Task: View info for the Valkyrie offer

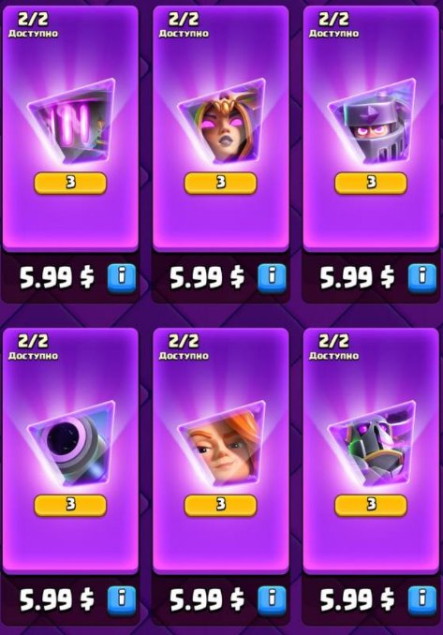Action: pyautogui.click(x=272, y=599)
